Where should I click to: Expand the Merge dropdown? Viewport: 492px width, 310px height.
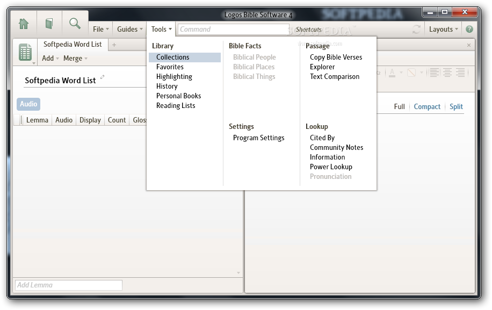tap(75, 59)
